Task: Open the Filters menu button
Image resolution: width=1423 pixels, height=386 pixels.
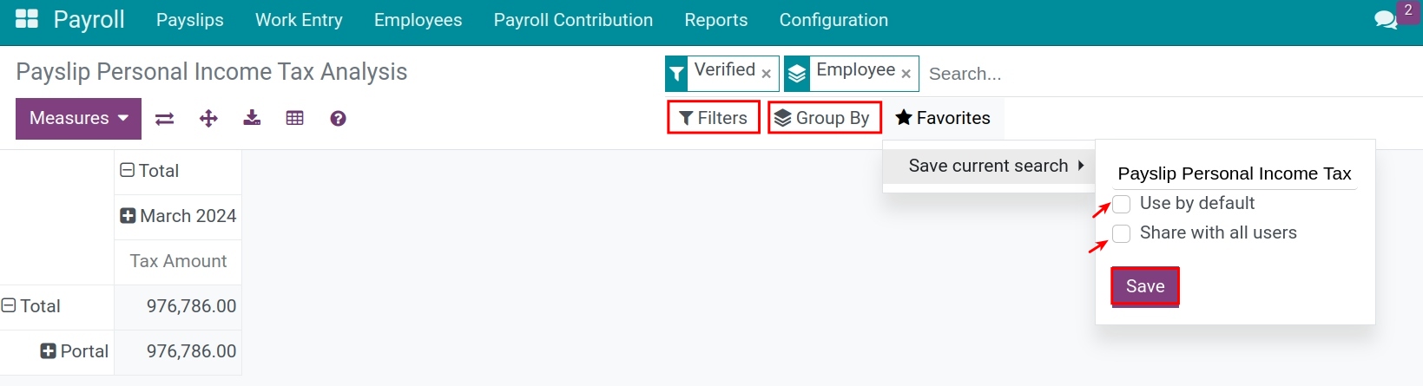Action: [x=713, y=118]
